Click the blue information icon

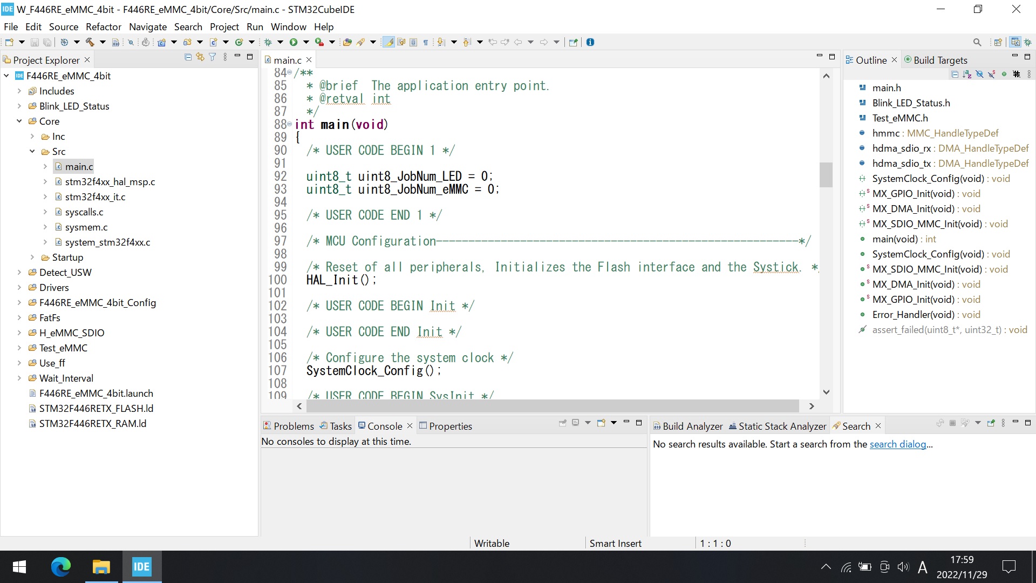[590, 42]
